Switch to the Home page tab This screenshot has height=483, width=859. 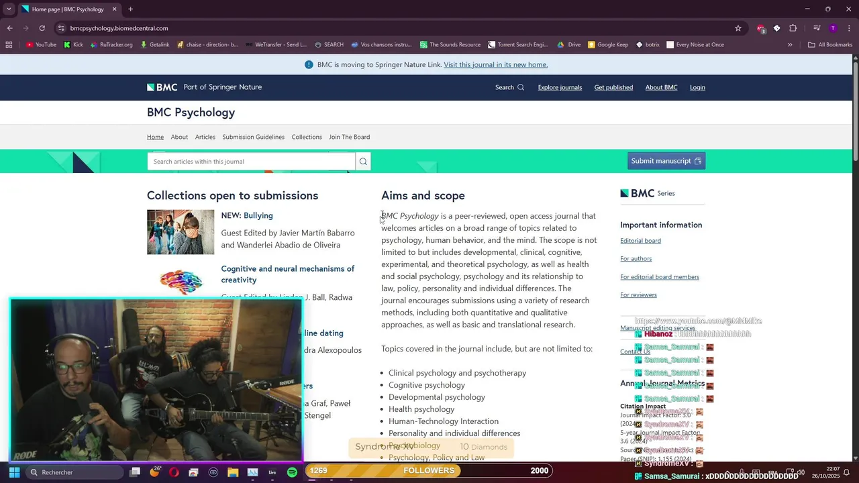pyautogui.click(x=68, y=9)
